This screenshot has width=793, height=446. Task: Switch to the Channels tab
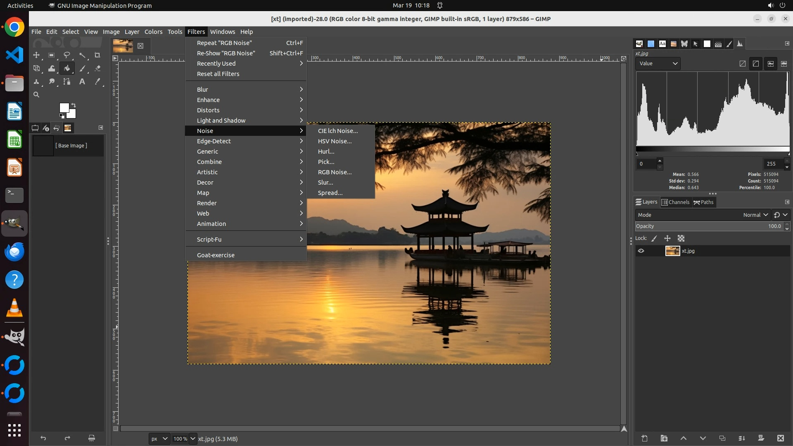tap(676, 202)
